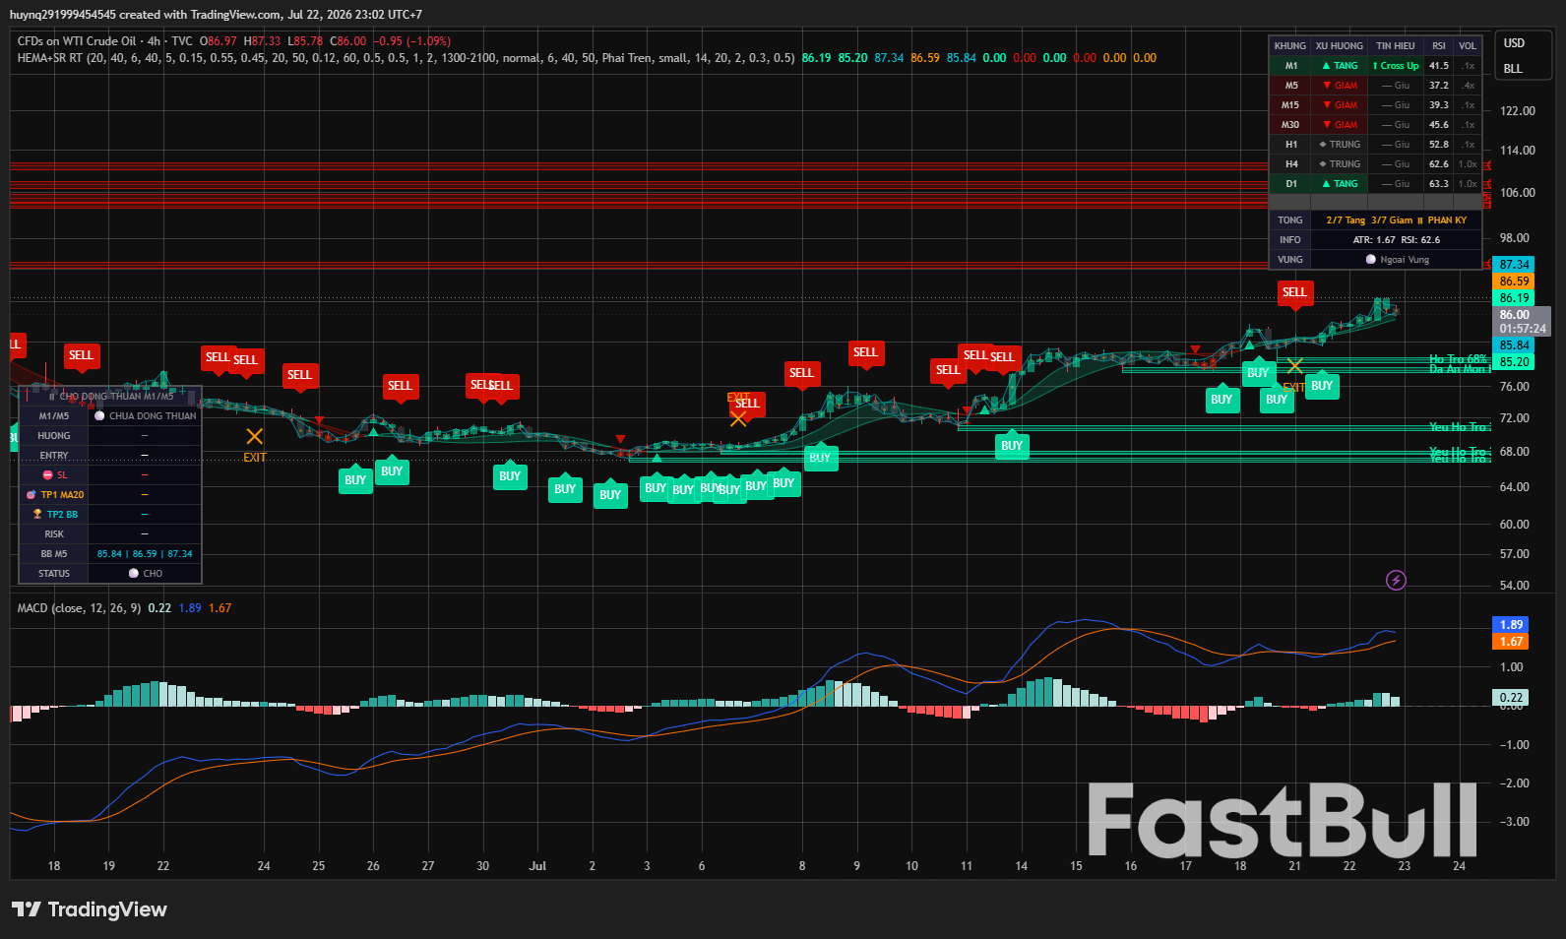1566x939 pixels.
Task: Select the CFDs on WTI Crude Oil symbol title
Action: pyautogui.click(x=76, y=41)
